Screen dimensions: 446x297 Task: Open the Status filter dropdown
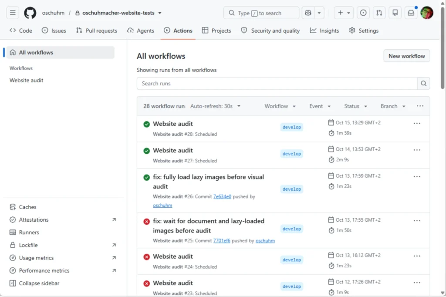point(355,106)
